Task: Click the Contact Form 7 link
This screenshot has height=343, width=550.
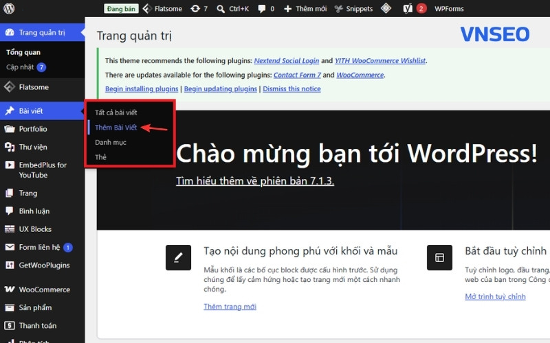Action: 297,75
